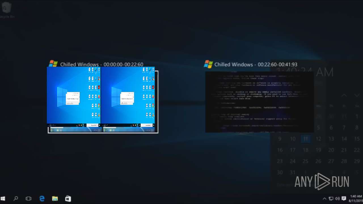Launch Microsoft Edge from taskbar
The image size is (363, 204).
[x=42, y=199]
